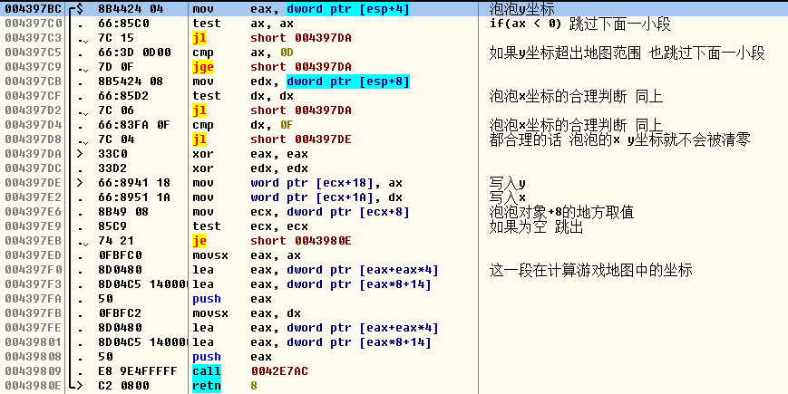Select address 004397BC in the disassembly

(x=33, y=9)
